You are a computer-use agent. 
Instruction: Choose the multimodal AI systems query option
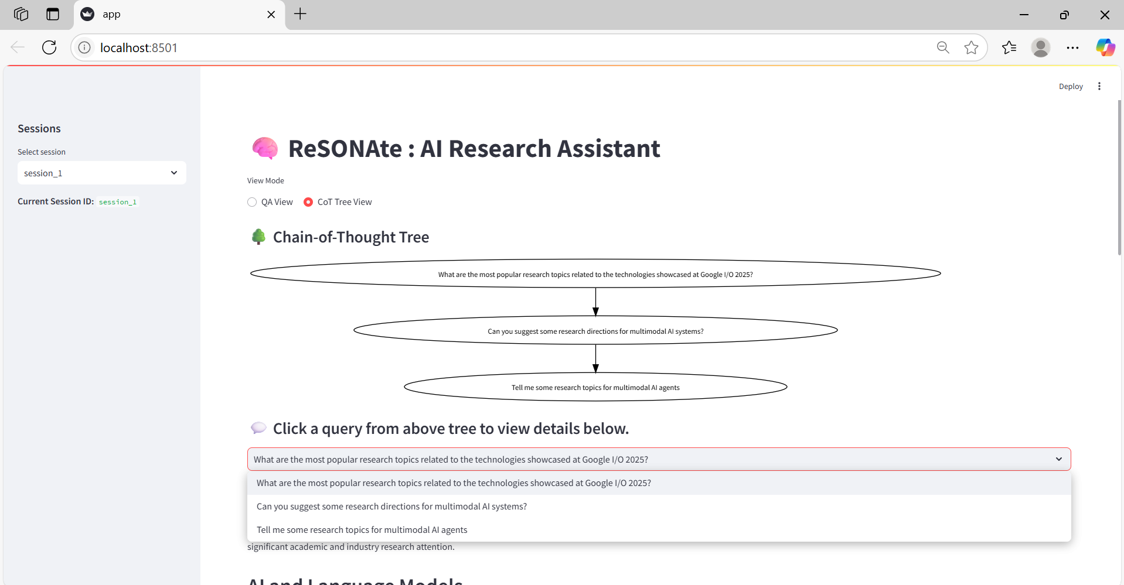659,507
